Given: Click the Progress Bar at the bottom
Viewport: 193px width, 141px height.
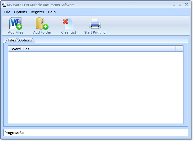Looking at the screenshot, I should click(x=96, y=133).
